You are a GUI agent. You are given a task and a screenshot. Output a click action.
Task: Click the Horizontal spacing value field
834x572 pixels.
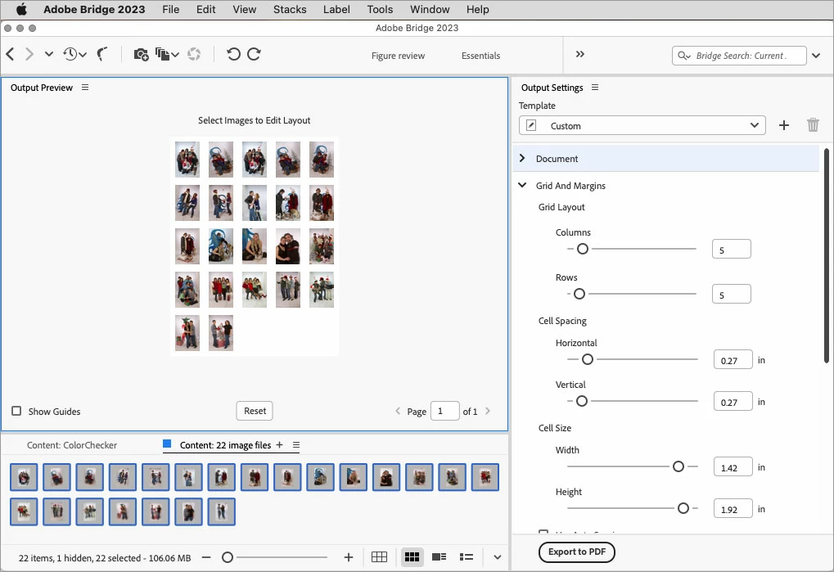[733, 360]
